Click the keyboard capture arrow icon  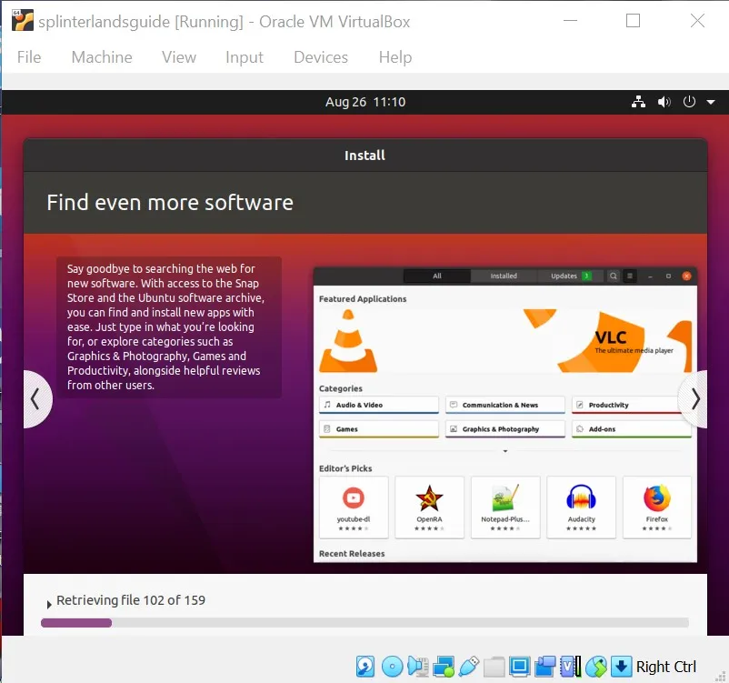[x=621, y=667]
